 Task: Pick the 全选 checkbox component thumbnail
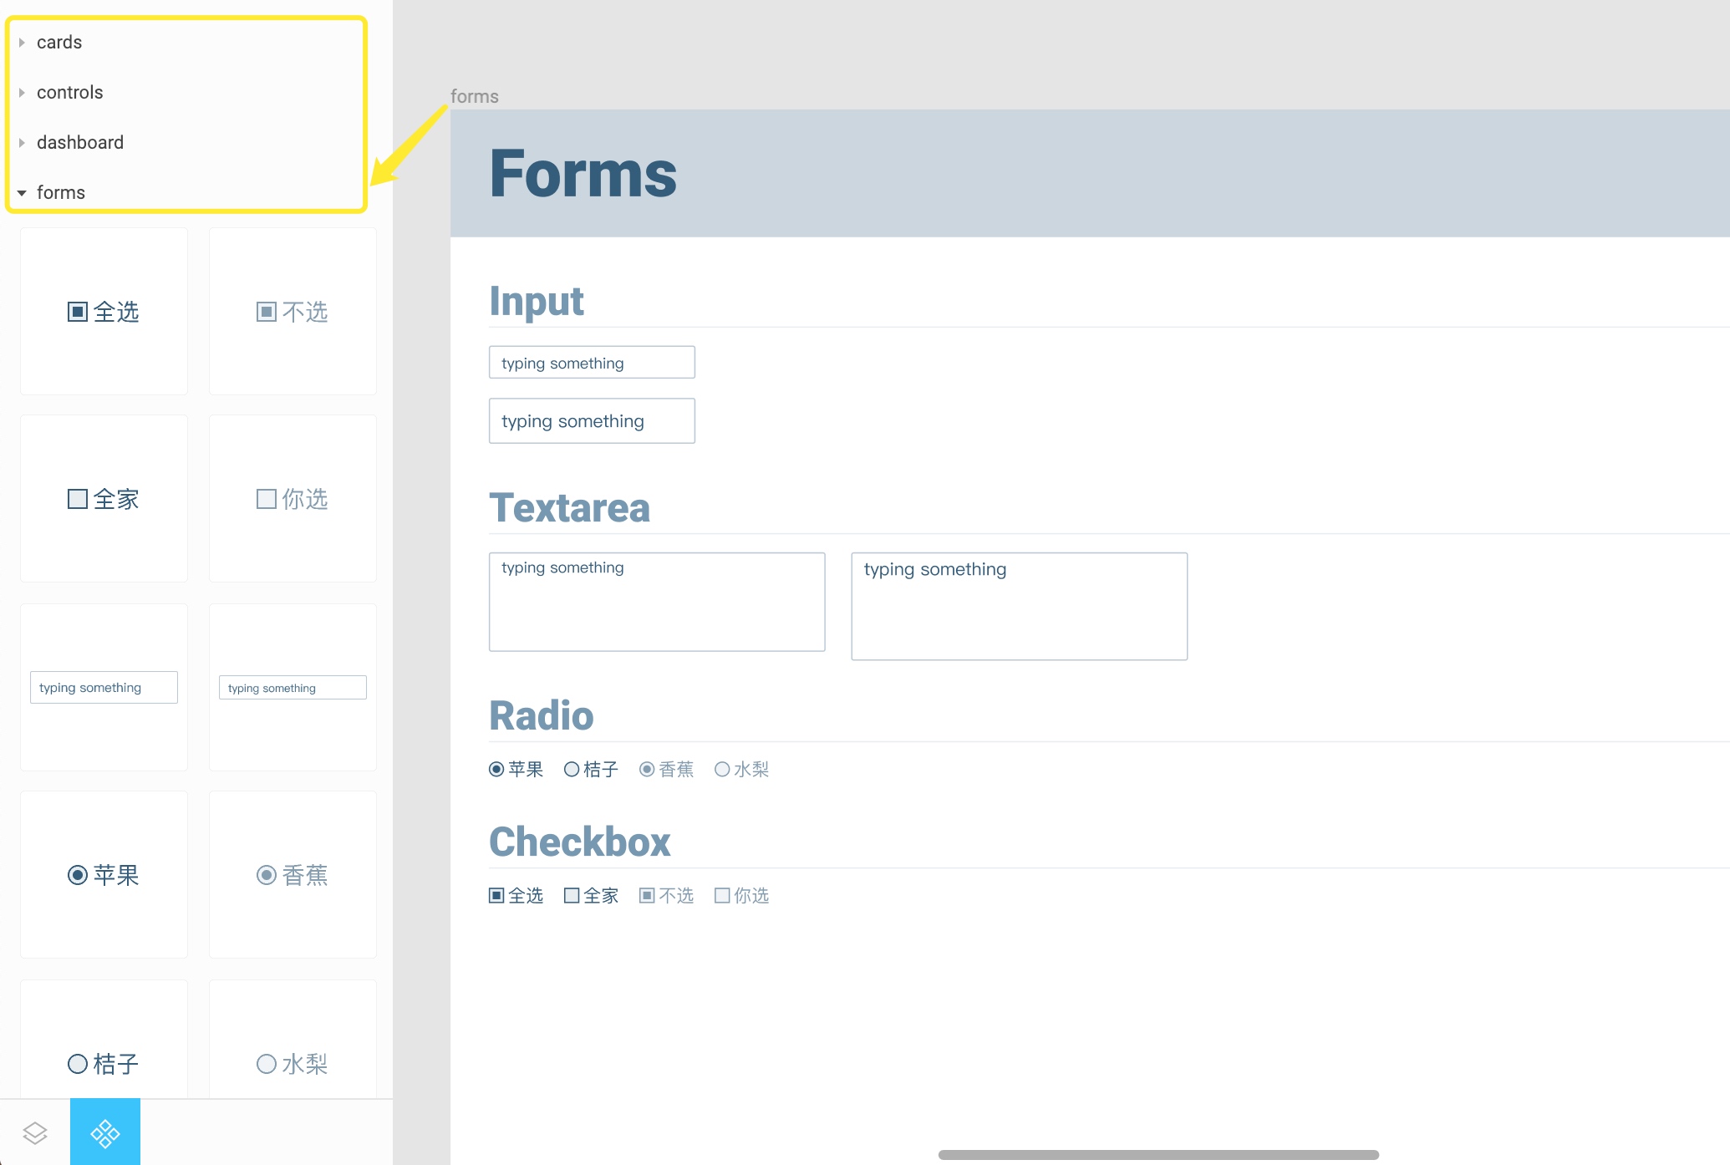[104, 312]
